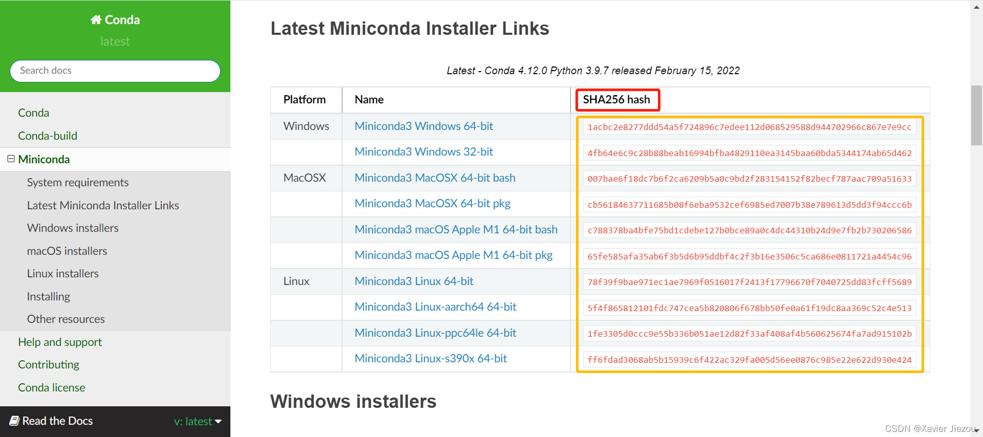Select the Installing sidebar item
The height and width of the screenshot is (437, 983).
coord(49,296)
